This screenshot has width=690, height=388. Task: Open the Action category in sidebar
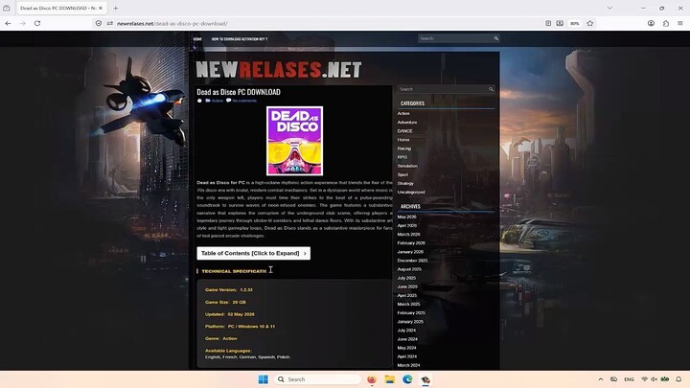point(403,113)
